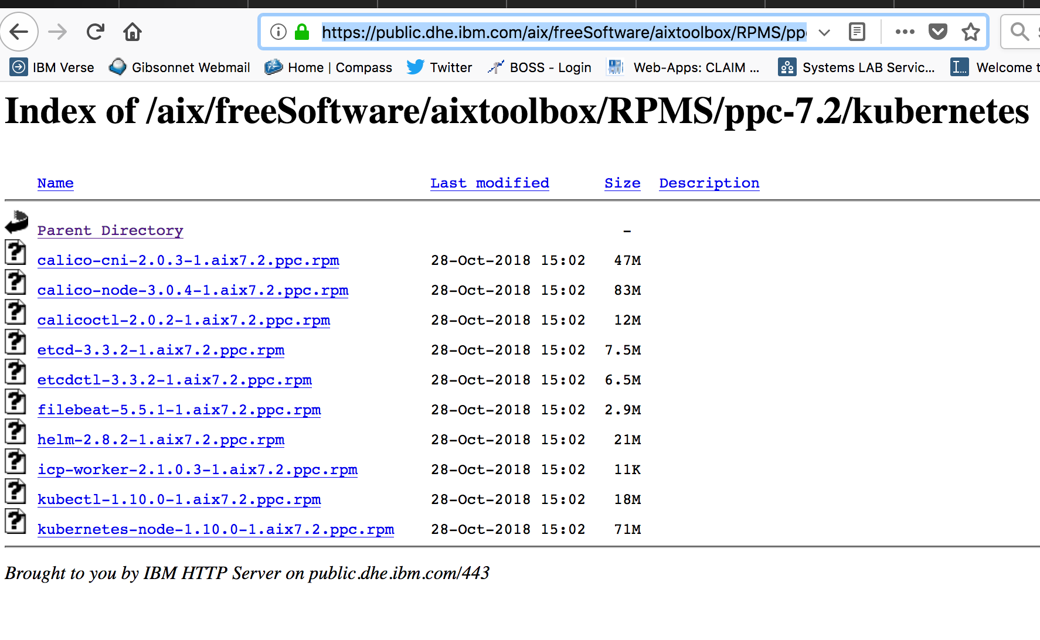This screenshot has height=640, width=1040.
Task: Click the page heading Index of kubernetes
Action: point(517,111)
